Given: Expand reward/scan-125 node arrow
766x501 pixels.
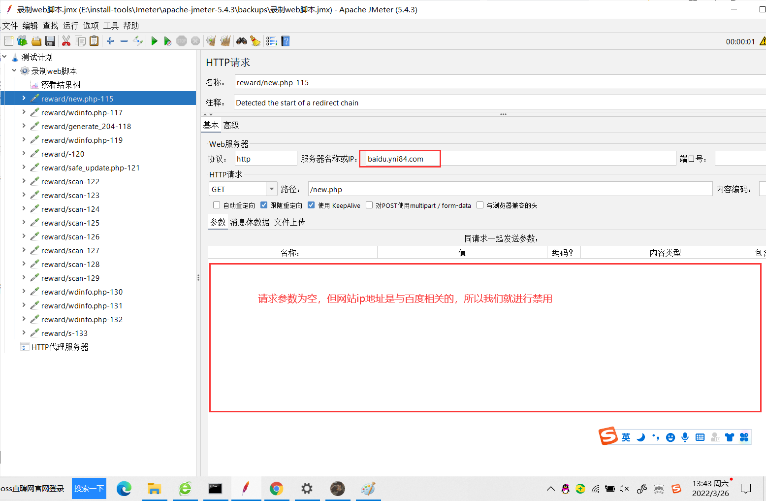Looking at the screenshot, I should (24, 222).
